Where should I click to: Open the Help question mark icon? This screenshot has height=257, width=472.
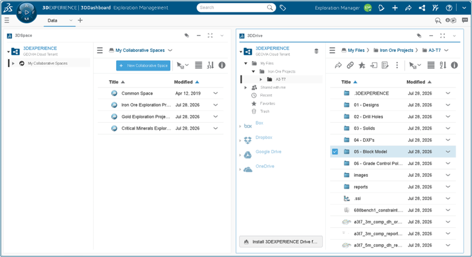(x=449, y=8)
